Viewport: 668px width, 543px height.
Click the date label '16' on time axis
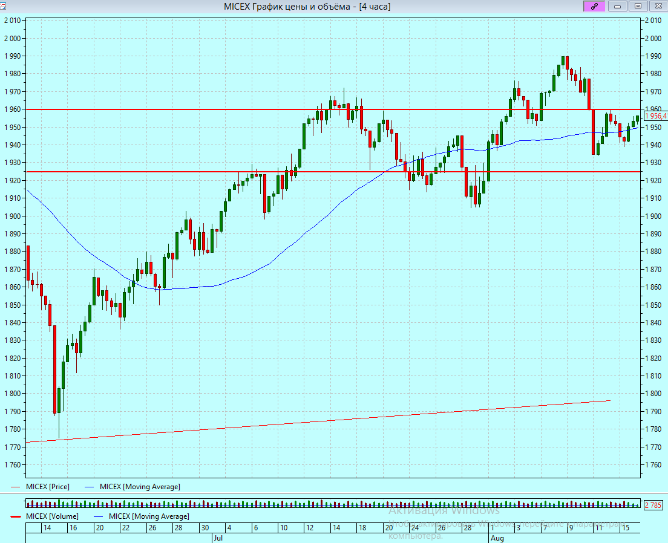[x=73, y=528]
